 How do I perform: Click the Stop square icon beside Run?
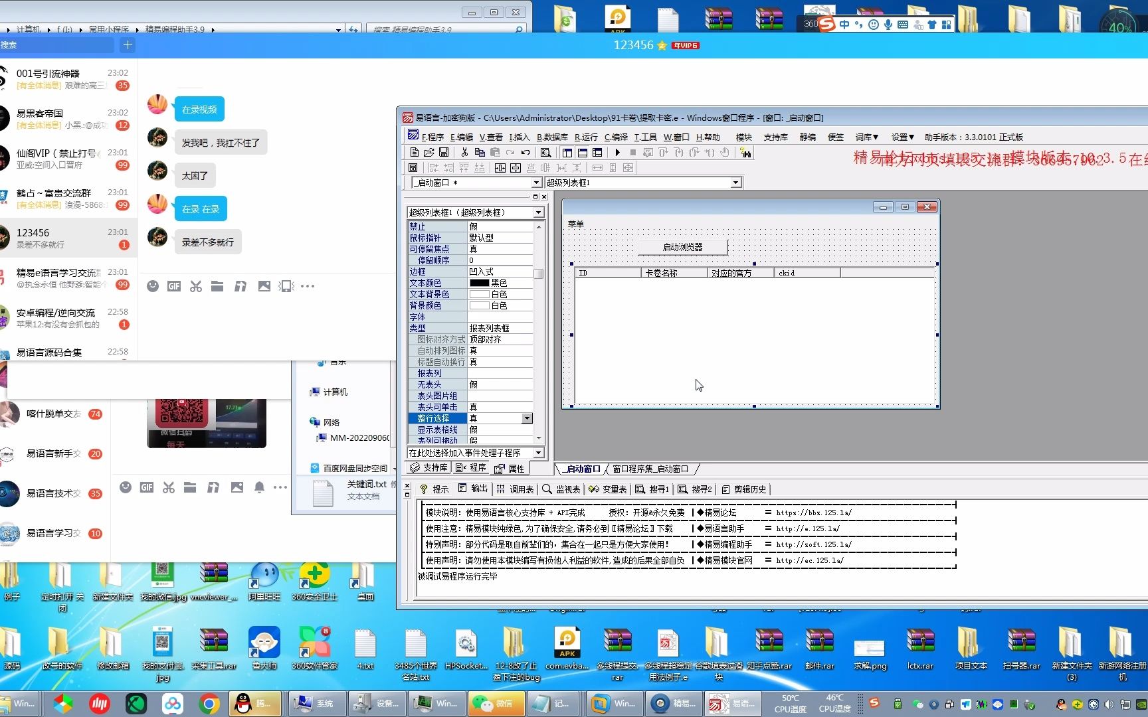[x=633, y=153]
